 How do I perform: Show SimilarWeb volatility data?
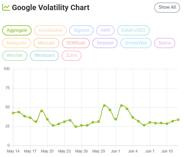[x=136, y=43]
